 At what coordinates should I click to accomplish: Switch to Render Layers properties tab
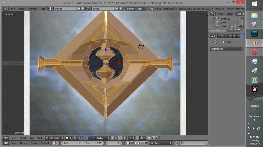223,36
